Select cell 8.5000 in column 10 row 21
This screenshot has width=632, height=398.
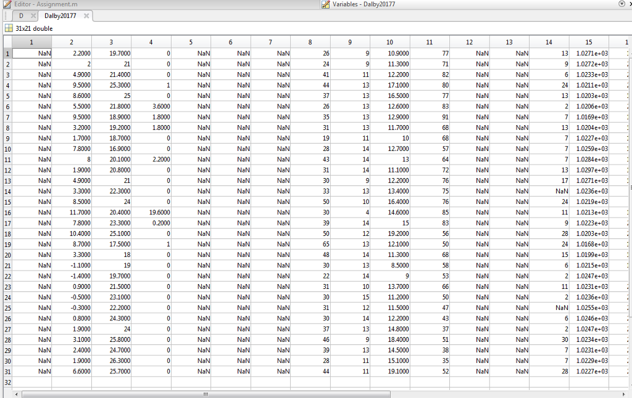[389, 266]
